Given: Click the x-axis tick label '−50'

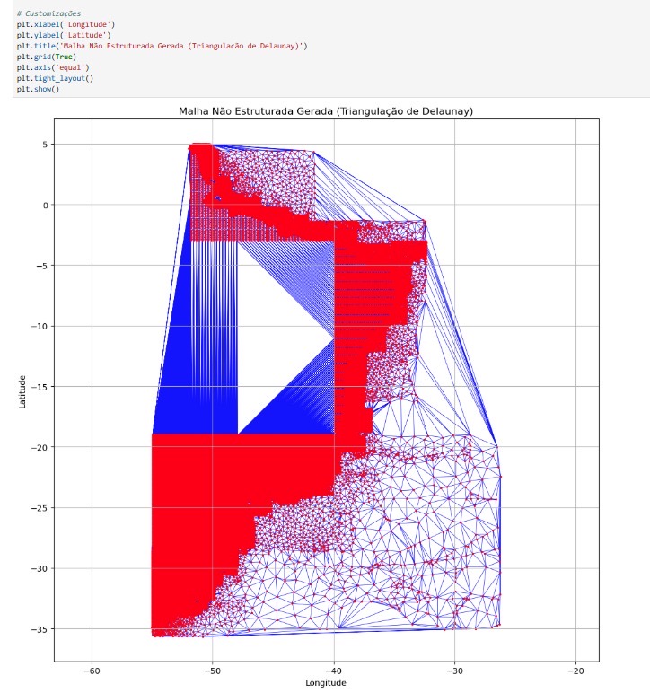Looking at the screenshot, I should point(212,671).
